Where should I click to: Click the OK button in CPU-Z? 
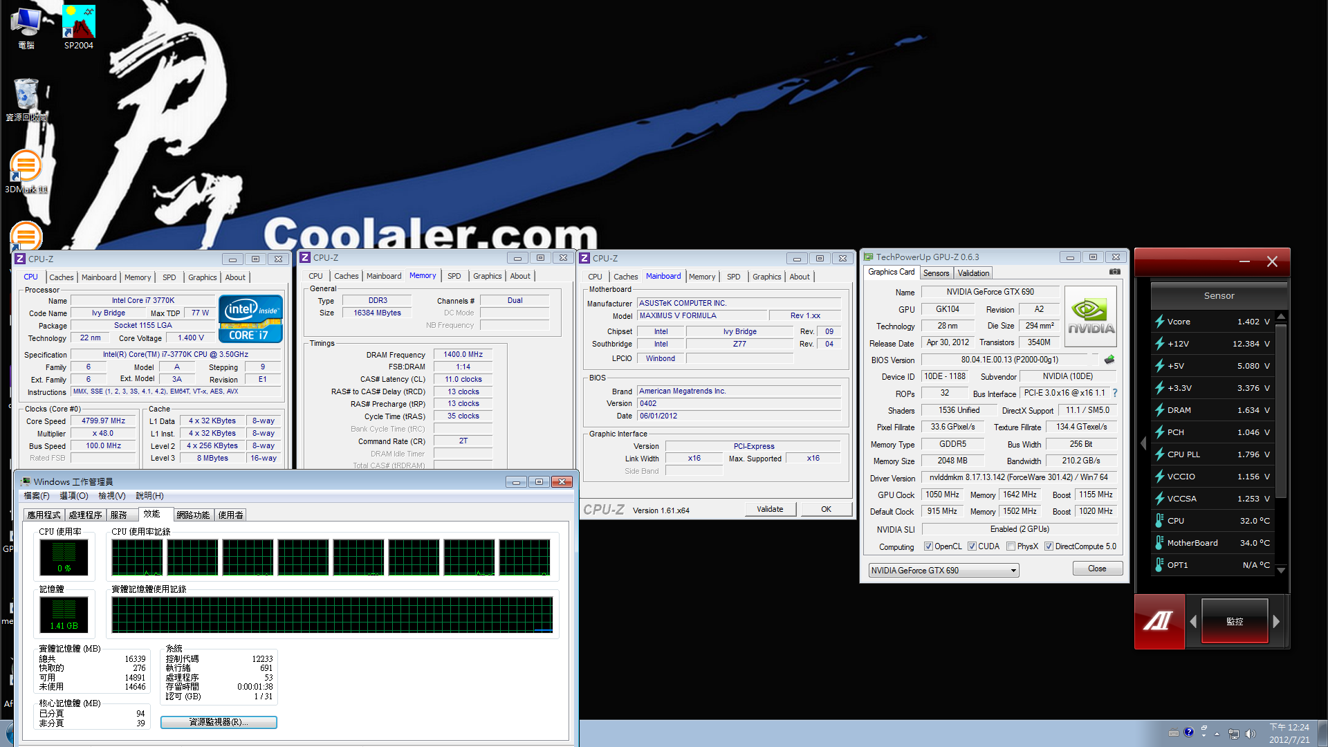826,509
